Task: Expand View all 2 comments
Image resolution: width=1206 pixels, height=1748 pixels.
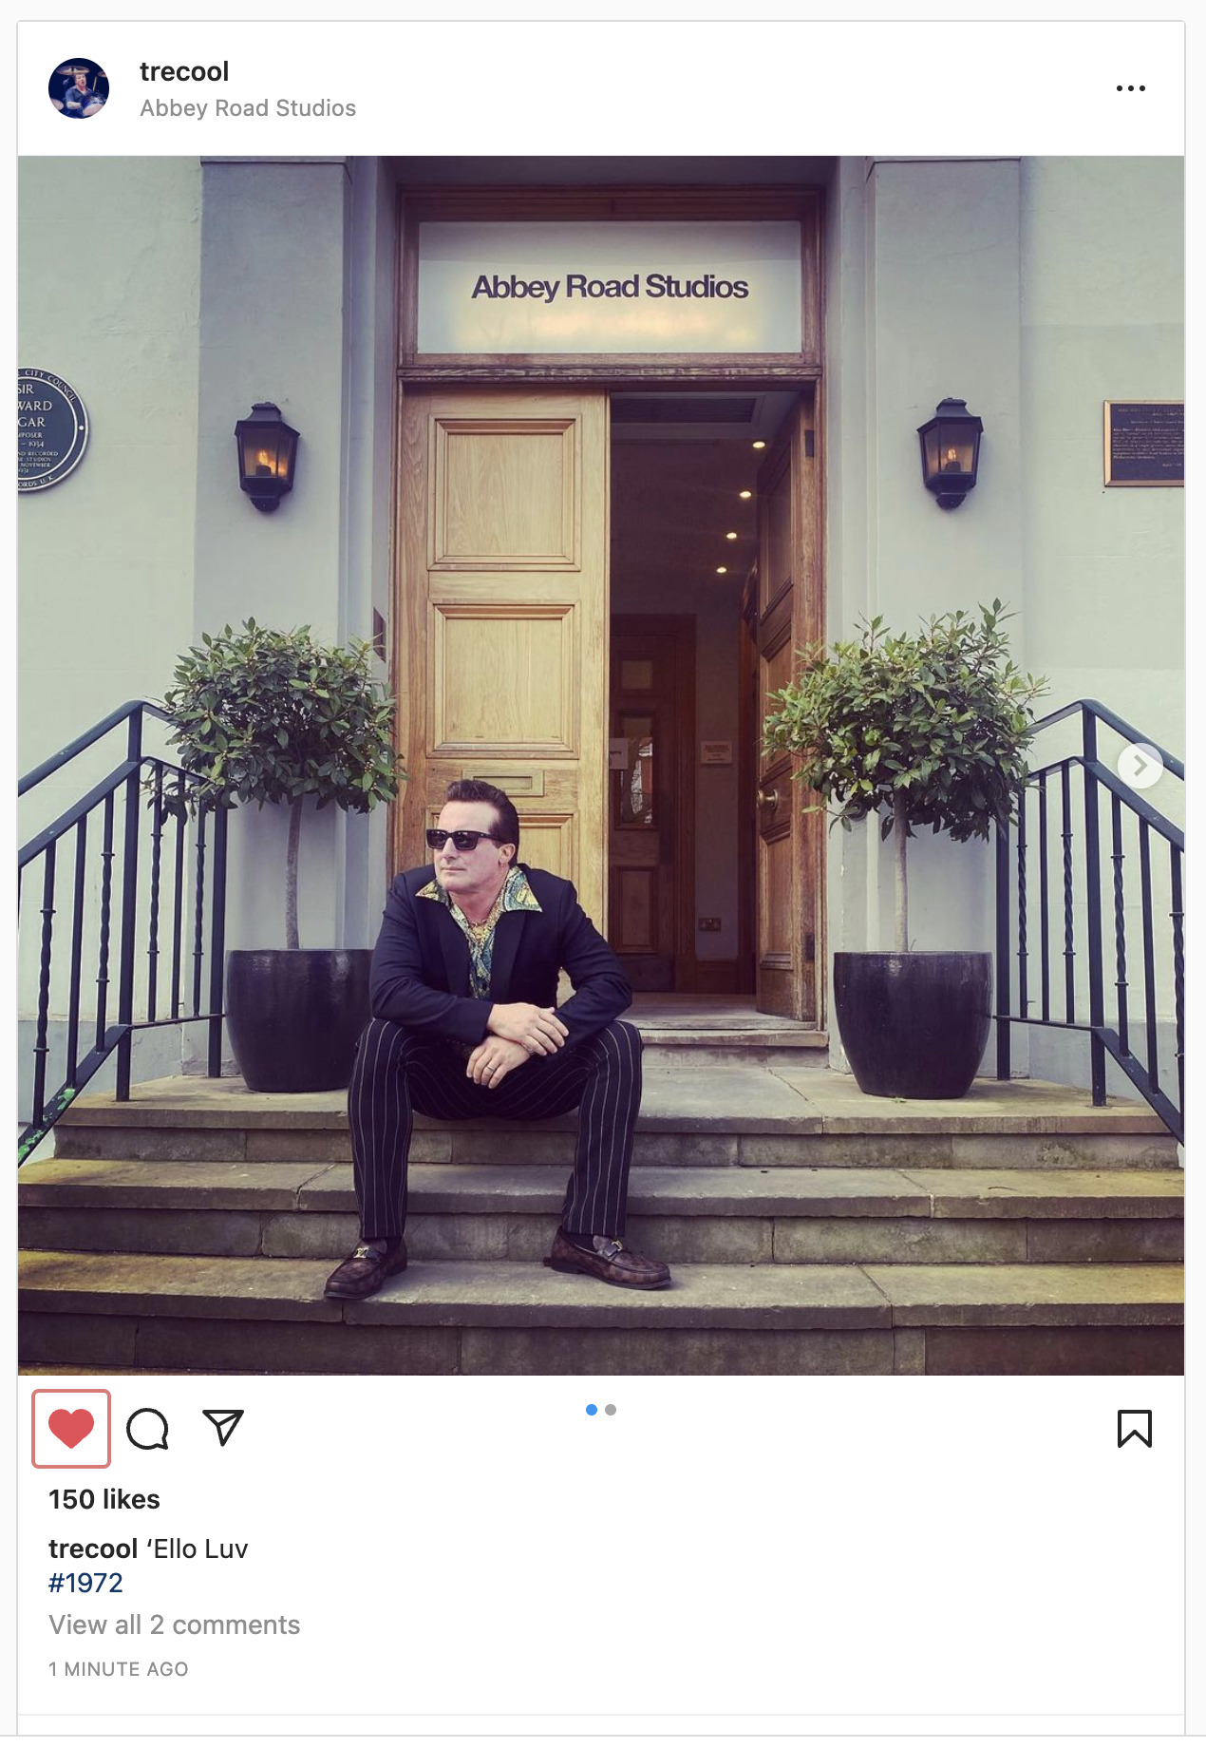Action: pos(174,1624)
